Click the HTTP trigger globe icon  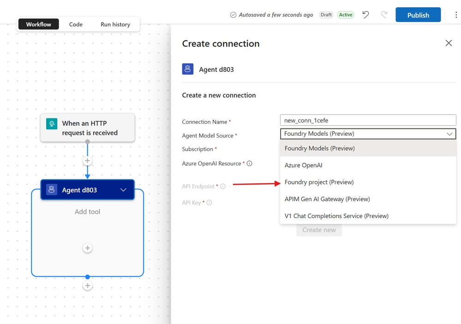click(x=52, y=123)
